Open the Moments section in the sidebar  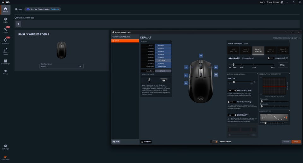click(x=5, y=41)
